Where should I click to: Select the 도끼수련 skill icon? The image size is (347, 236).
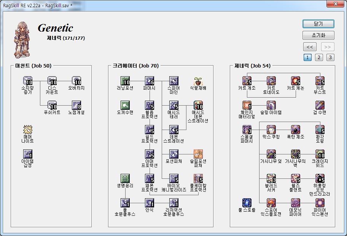(125, 105)
